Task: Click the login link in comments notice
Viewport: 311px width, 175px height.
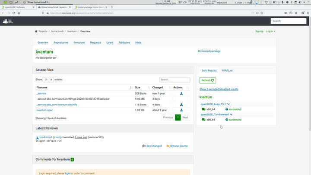Action: 68,173
